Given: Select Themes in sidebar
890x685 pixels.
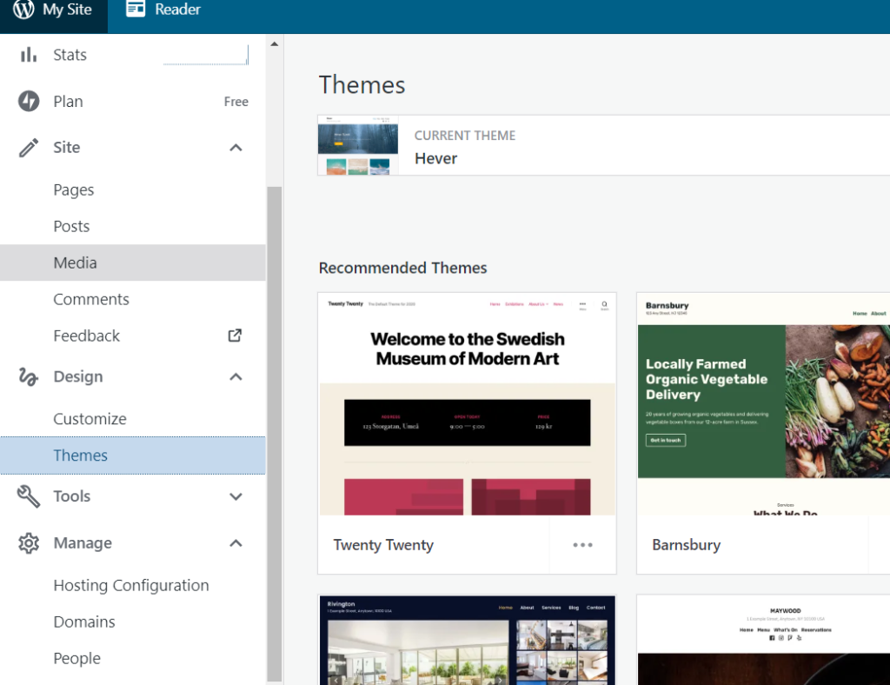Looking at the screenshot, I should click(133, 456).
